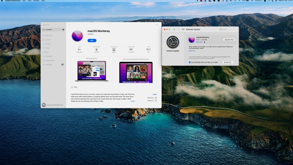Expand the description with the more link
Viewport: 293px width, 165px height.
(133, 101)
